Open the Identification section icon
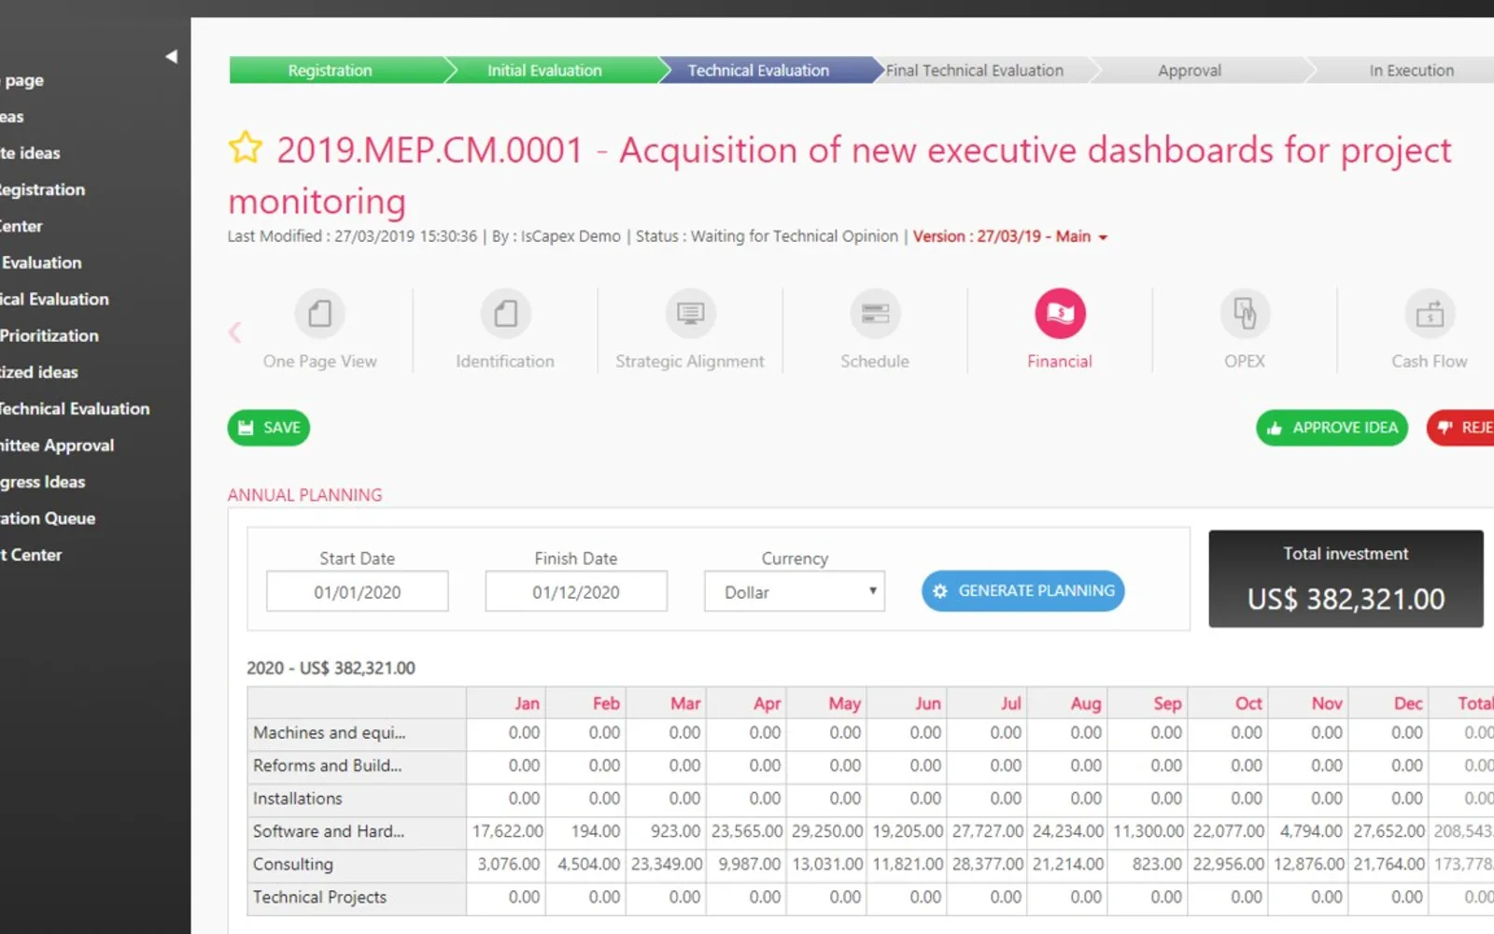Image resolution: width=1494 pixels, height=934 pixels. [505, 313]
